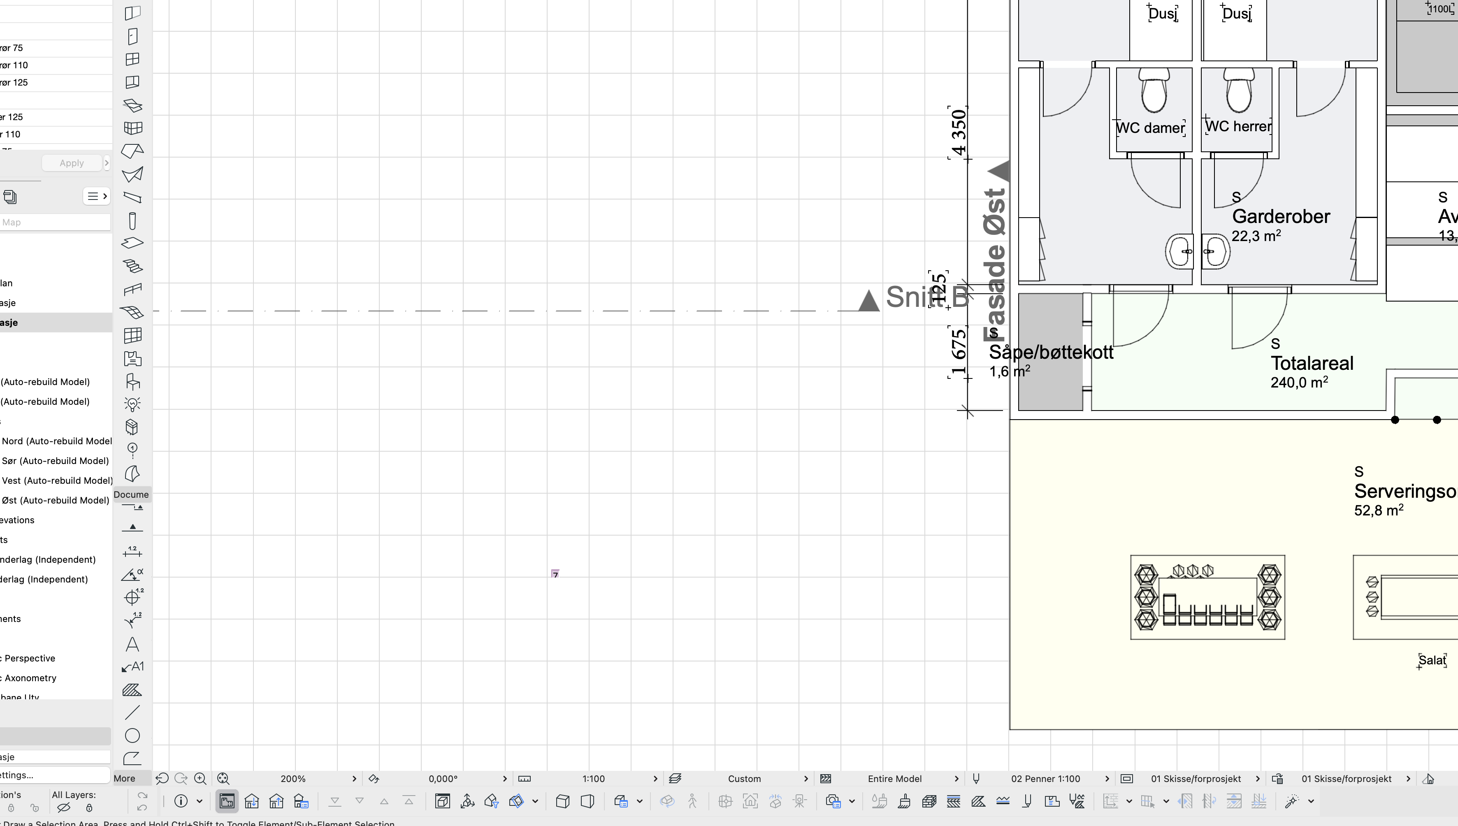Select the Curtain Wall grid tool
The image size is (1458, 826).
click(x=132, y=335)
